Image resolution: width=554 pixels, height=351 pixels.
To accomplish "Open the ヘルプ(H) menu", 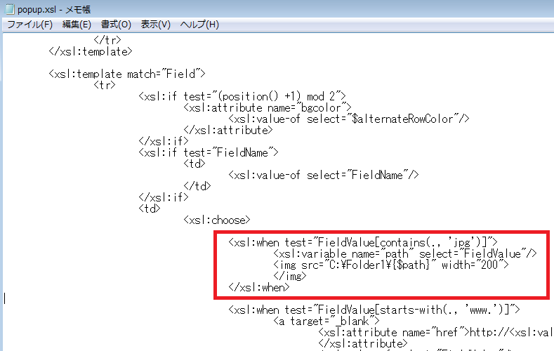I will [199, 25].
